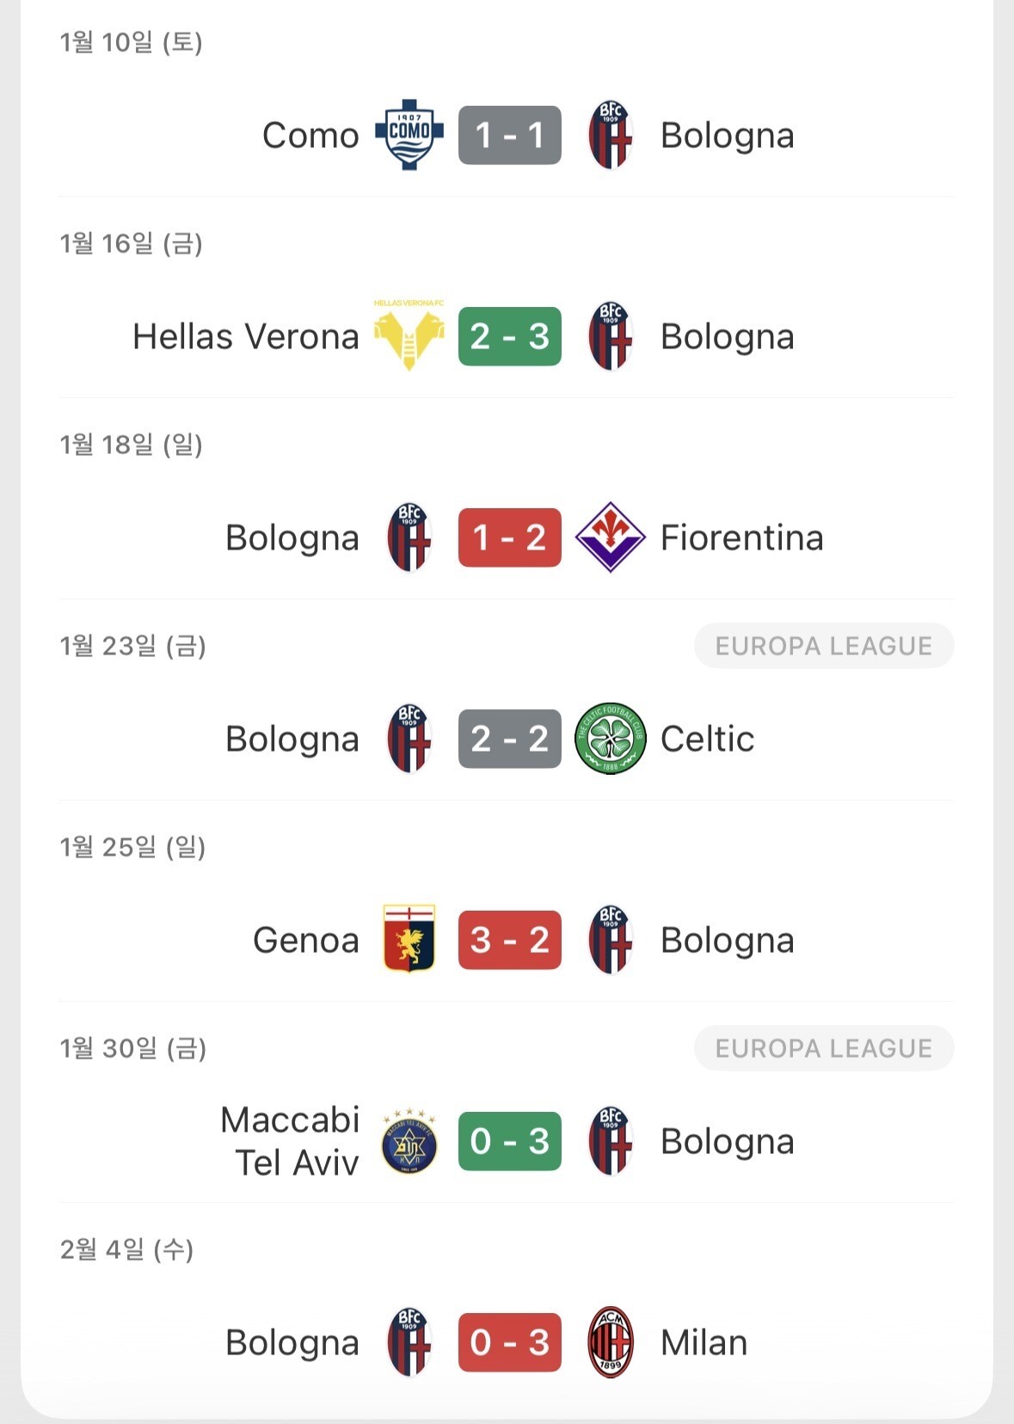The width and height of the screenshot is (1014, 1424).
Task: Tap the Europa League tag above Celtic match
Action: click(x=823, y=646)
